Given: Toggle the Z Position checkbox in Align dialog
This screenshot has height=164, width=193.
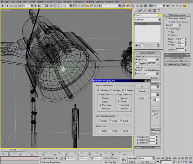Looking at the screenshot, I should pyautogui.click(x=123, y=90).
